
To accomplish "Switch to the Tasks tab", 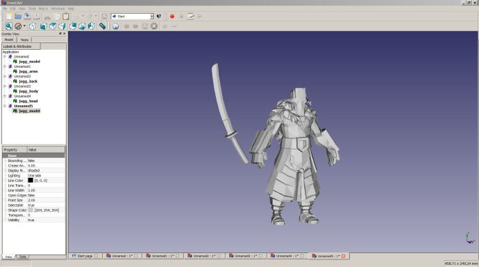I will click(x=24, y=40).
